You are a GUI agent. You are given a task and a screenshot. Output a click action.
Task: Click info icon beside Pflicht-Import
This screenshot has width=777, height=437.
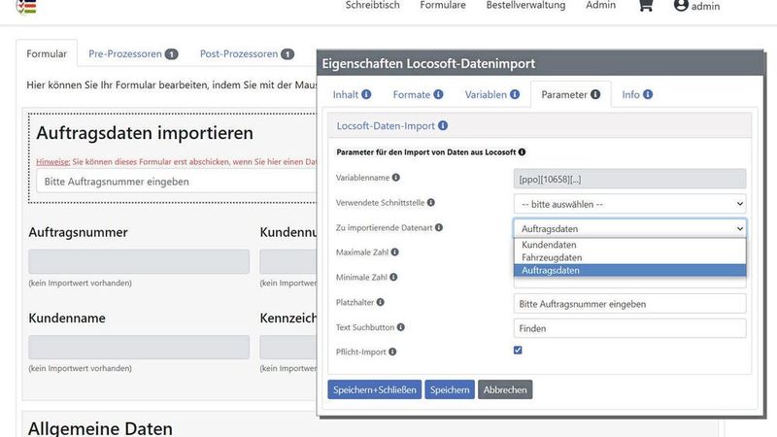point(392,352)
